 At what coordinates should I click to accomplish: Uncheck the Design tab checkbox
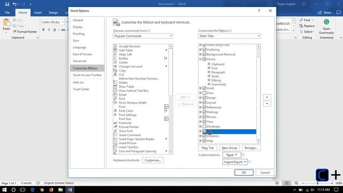pyautogui.click(x=204, y=98)
